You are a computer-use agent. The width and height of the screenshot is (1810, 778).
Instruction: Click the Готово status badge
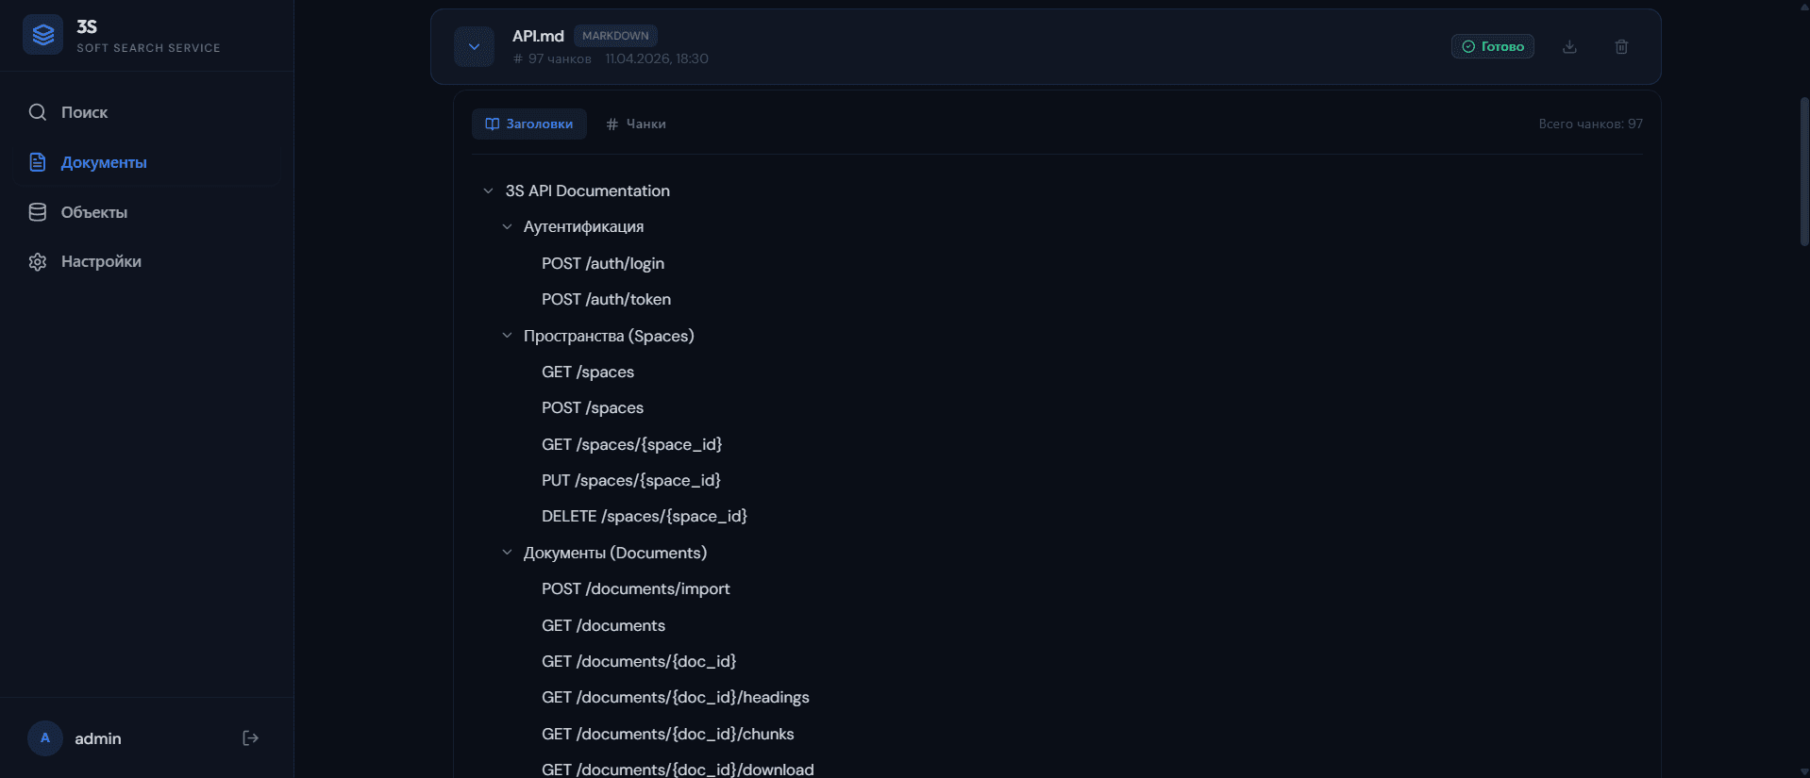click(1492, 46)
